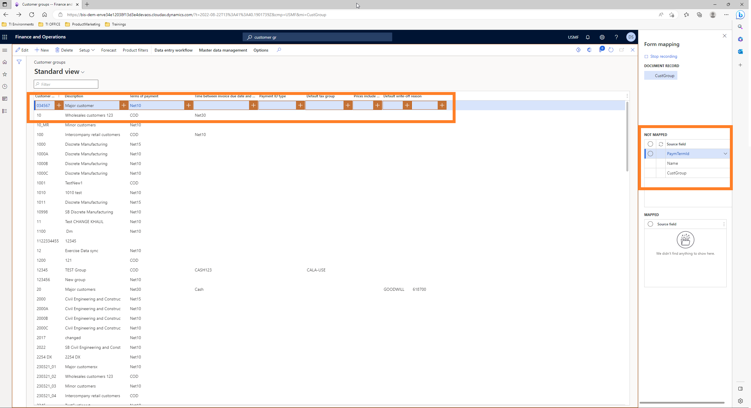Image resolution: width=751 pixels, height=408 pixels.
Task: Open the filter funnel icon beside Customer groups
Action: (x=19, y=62)
